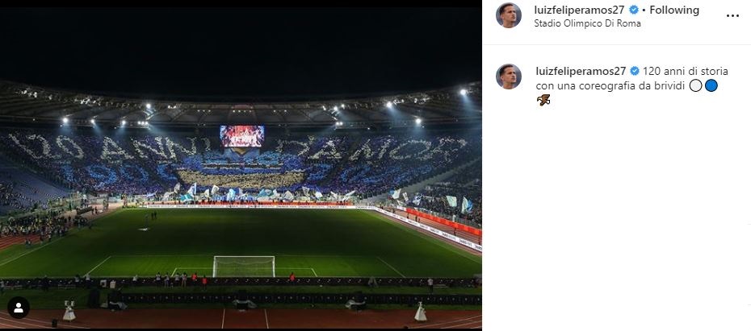Click the tagged people icon on photo
Viewport: 751px width, 331px height.
click(19, 308)
